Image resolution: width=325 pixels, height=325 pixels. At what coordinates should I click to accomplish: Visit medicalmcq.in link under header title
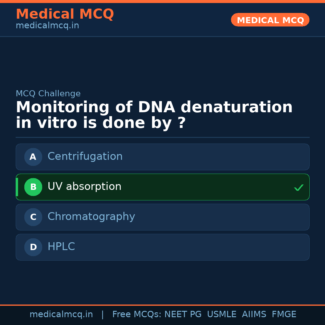tap(47, 26)
